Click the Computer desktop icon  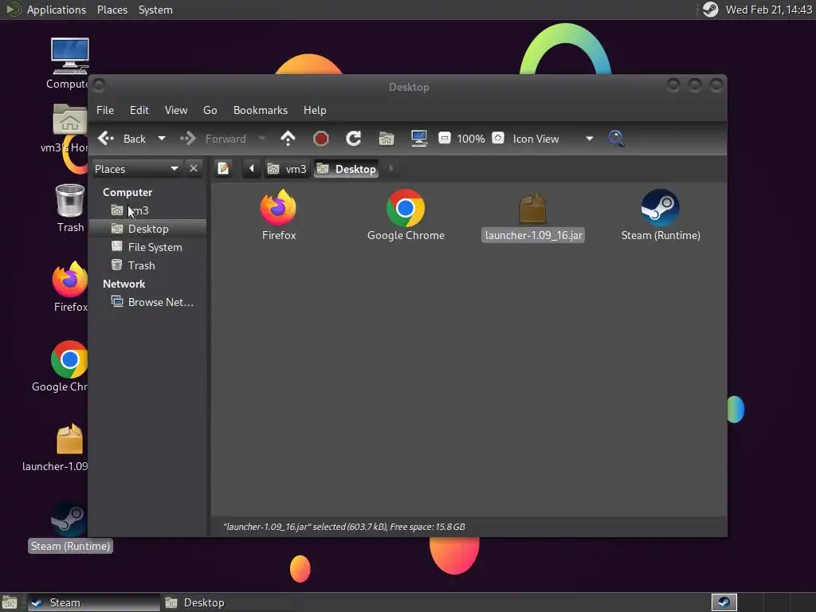point(69,64)
